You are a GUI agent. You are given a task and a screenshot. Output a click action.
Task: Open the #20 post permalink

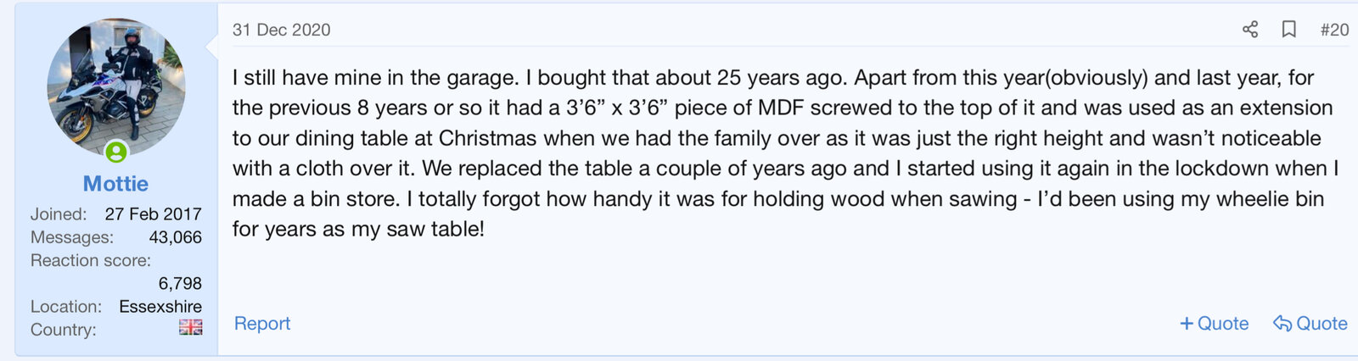tap(1334, 30)
